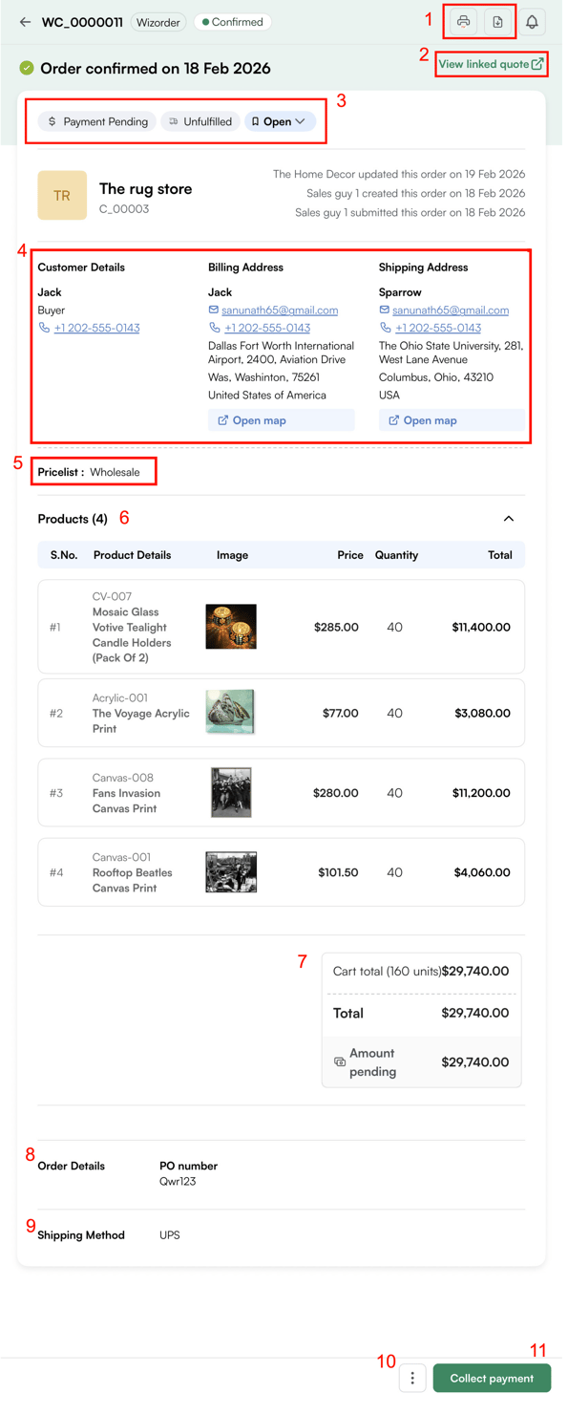This screenshot has width=568, height=1415.
Task: Click the external-link icon beside View linked quote
Action: (x=539, y=65)
